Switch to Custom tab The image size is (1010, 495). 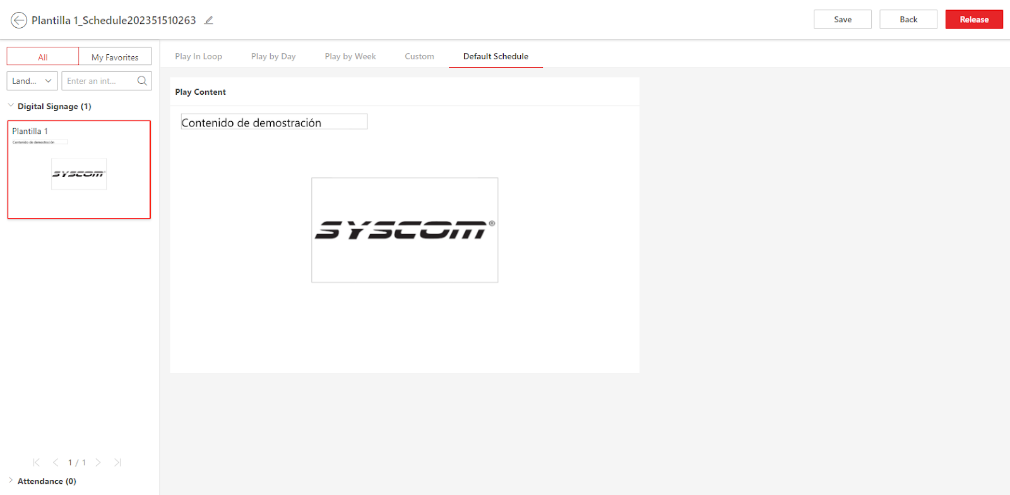click(419, 56)
